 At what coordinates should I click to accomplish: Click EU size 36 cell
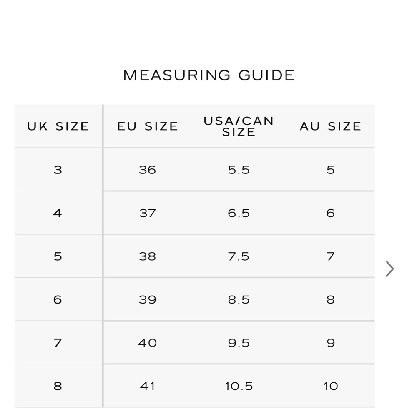[148, 170]
